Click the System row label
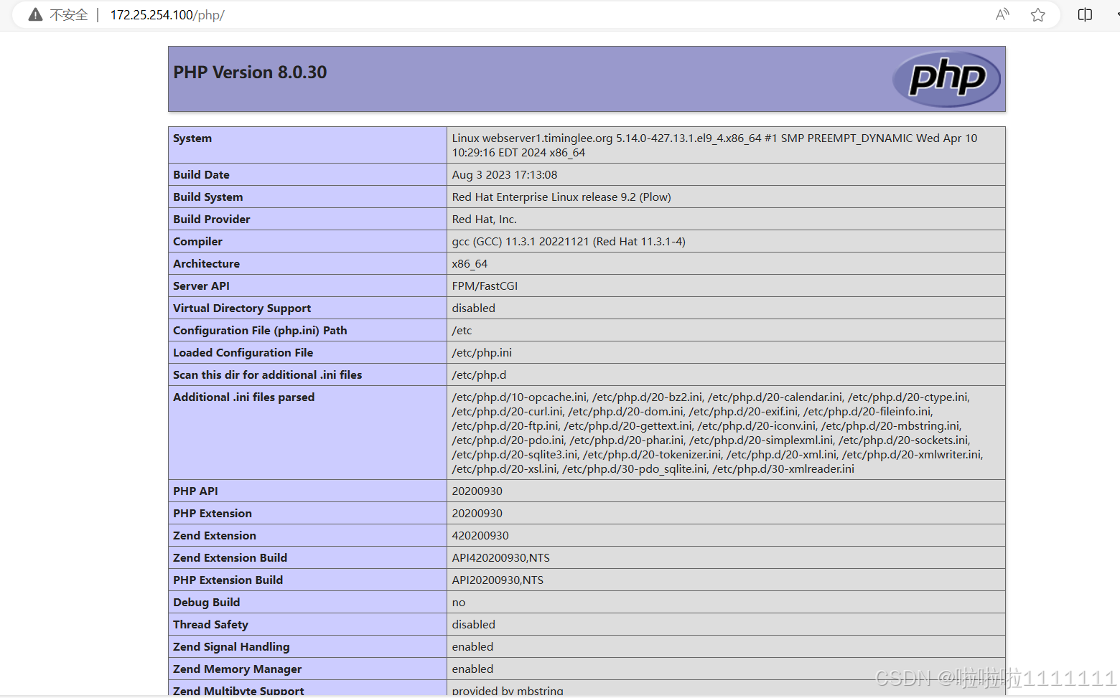Screen dimensions: 1120x698 [192, 138]
